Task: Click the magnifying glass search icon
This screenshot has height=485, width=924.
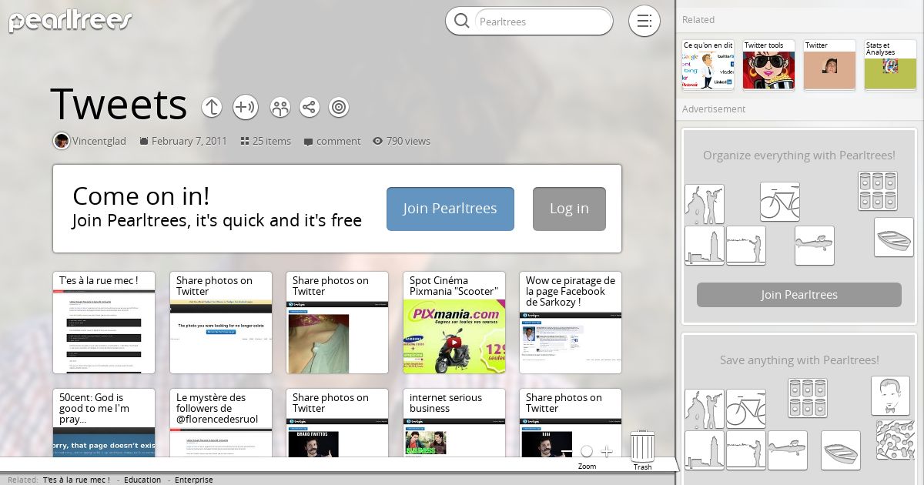Action: tap(461, 21)
